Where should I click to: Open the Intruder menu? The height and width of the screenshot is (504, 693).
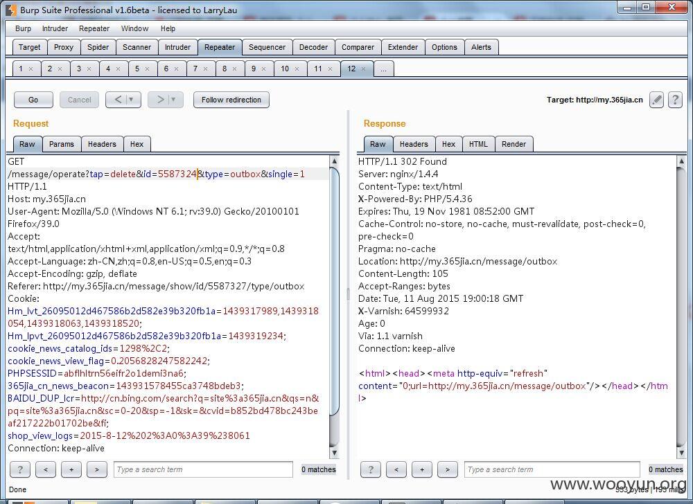coord(55,28)
